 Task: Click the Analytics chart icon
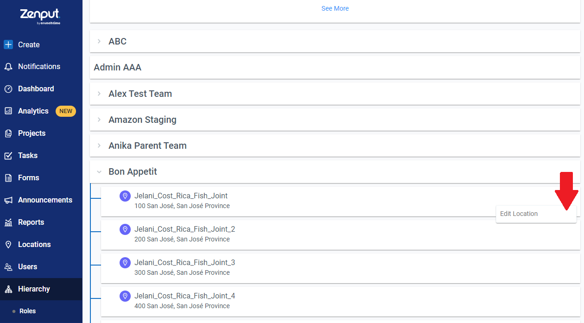pos(8,111)
